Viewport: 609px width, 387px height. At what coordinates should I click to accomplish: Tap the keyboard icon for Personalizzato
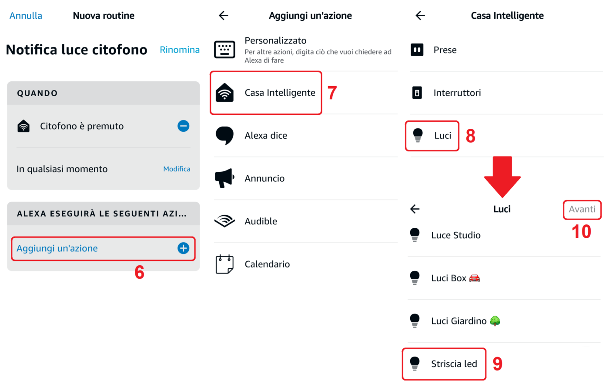[224, 50]
